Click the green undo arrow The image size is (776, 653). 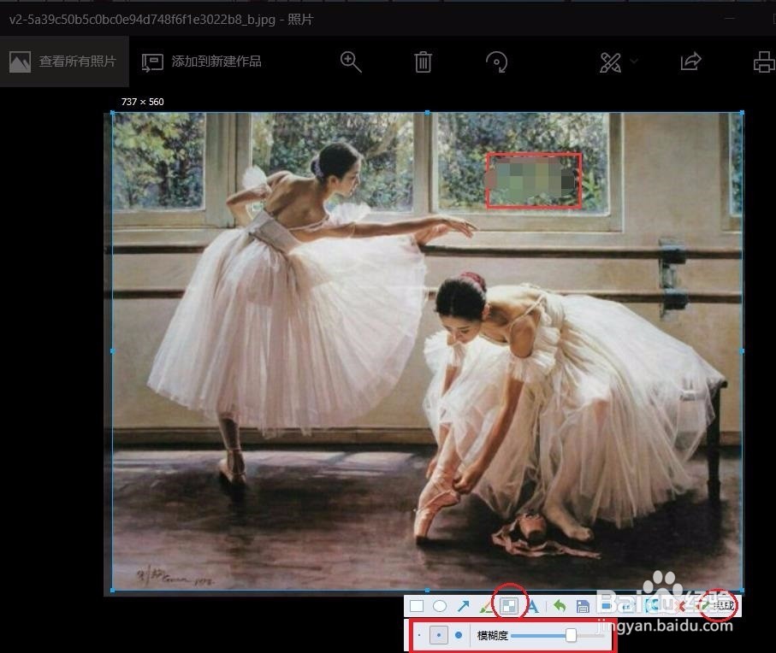coord(560,605)
